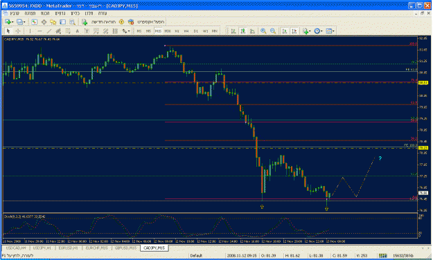Draw a vertical line tool
Image resolution: width=433 pixels, height=260 pixels.
pos(30,31)
